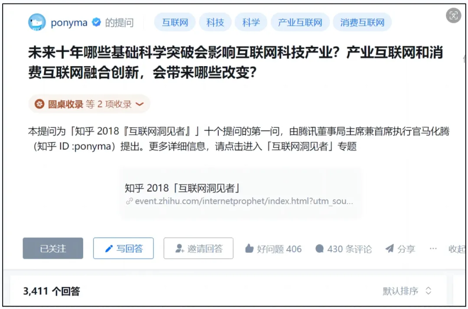The width and height of the screenshot is (468, 309).
Task: Click the ponyma user avatar
Action: pos(37,22)
